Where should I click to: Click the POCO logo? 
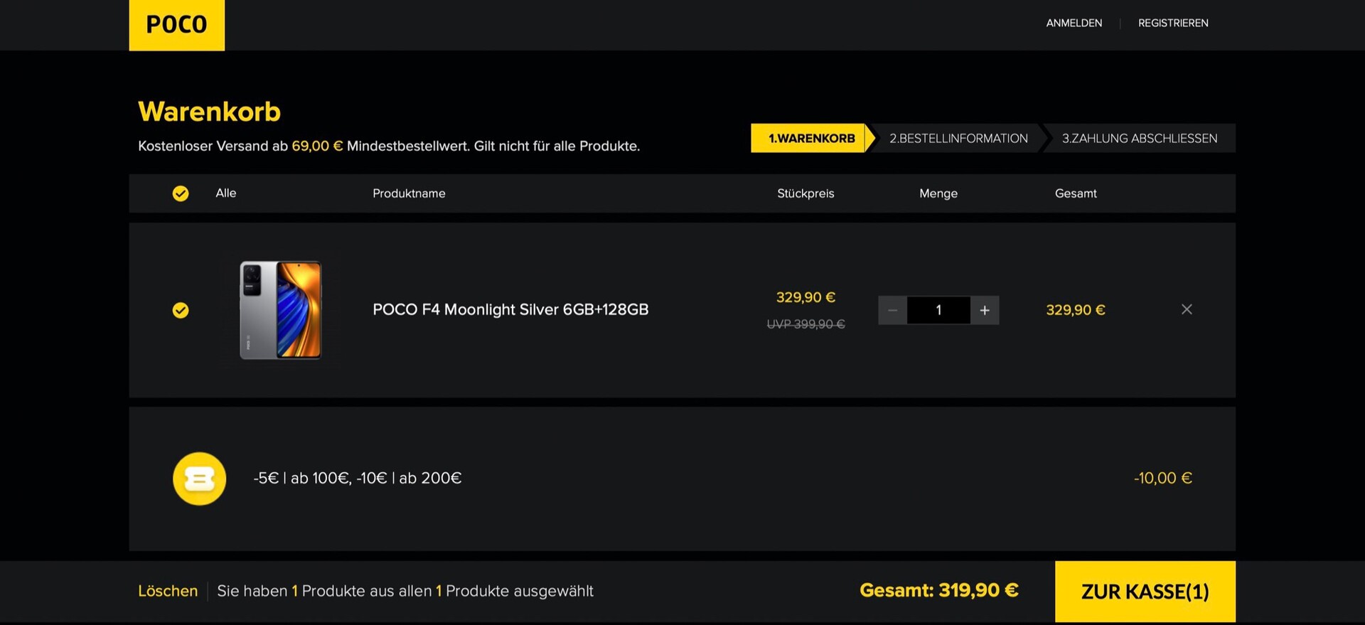[176, 25]
